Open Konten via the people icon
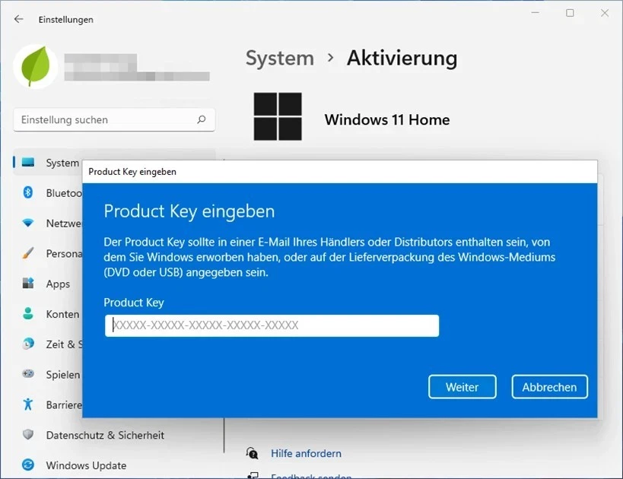Image resolution: width=623 pixels, height=479 pixels. pos(27,313)
